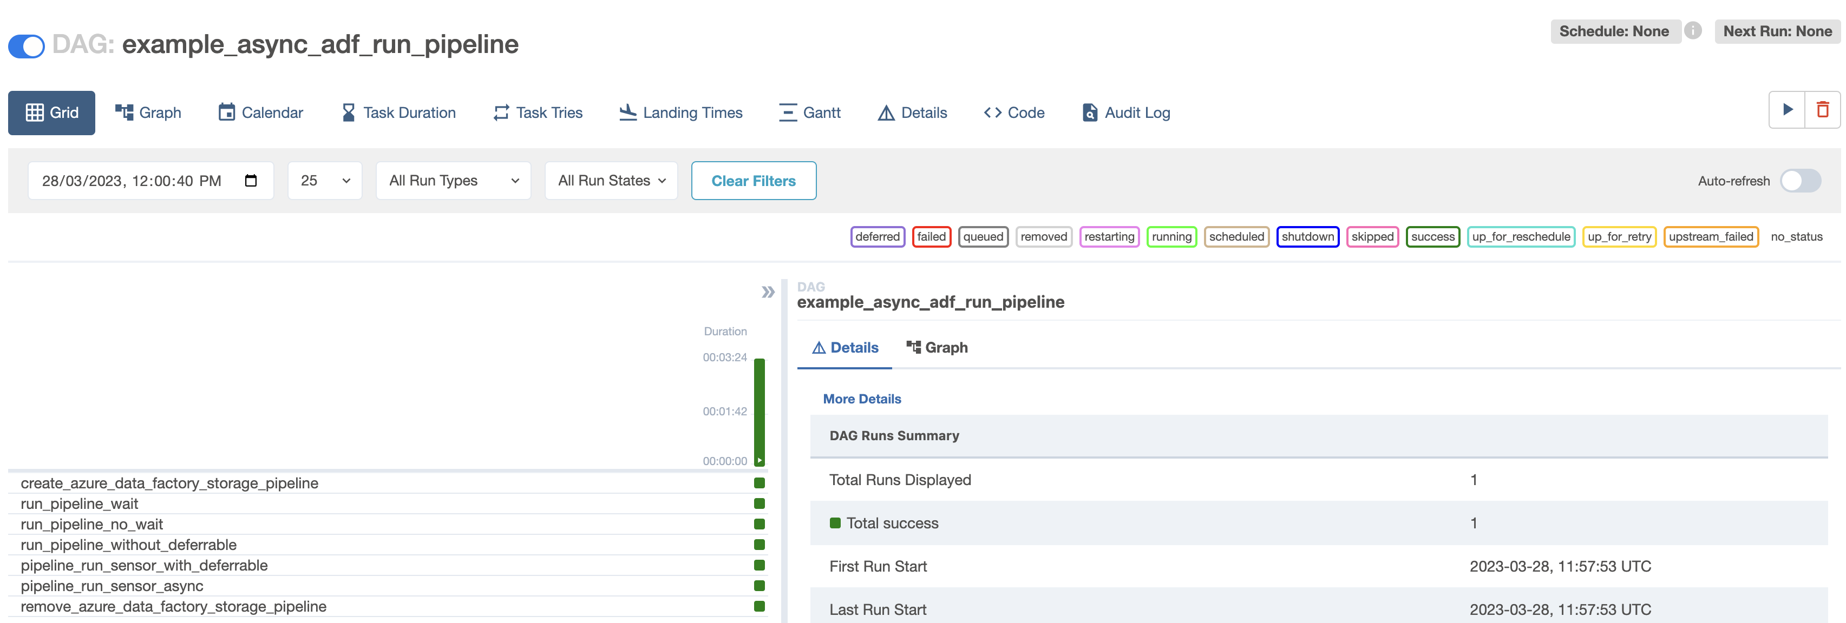The width and height of the screenshot is (1846, 623).
Task: Click the red Delete DAG trash icon
Action: pos(1822,110)
